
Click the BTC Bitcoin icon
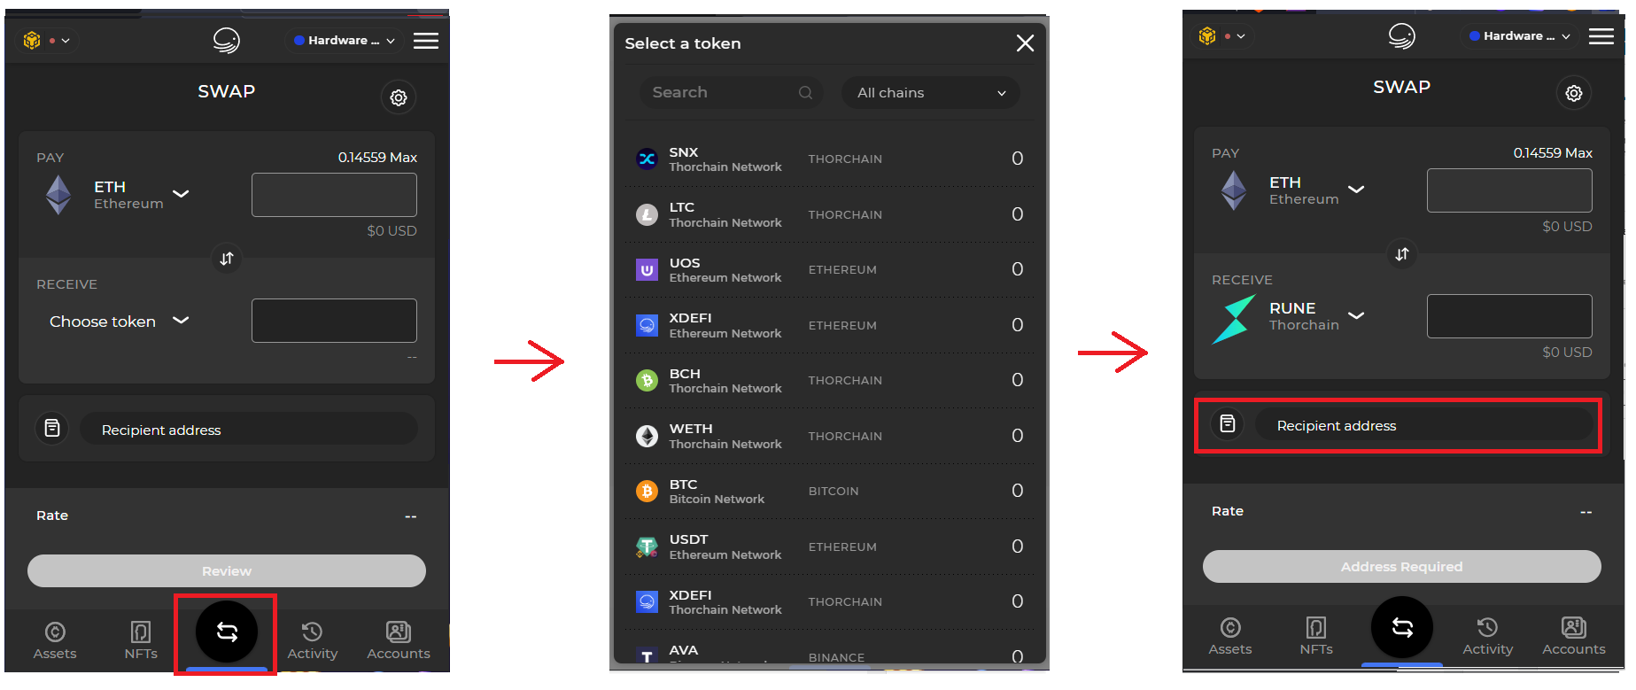[x=647, y=492]
